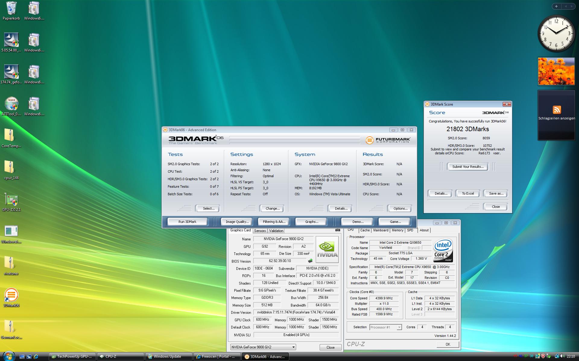Click Switch between windows Quick Launch icon

click(x=29, y=356)
